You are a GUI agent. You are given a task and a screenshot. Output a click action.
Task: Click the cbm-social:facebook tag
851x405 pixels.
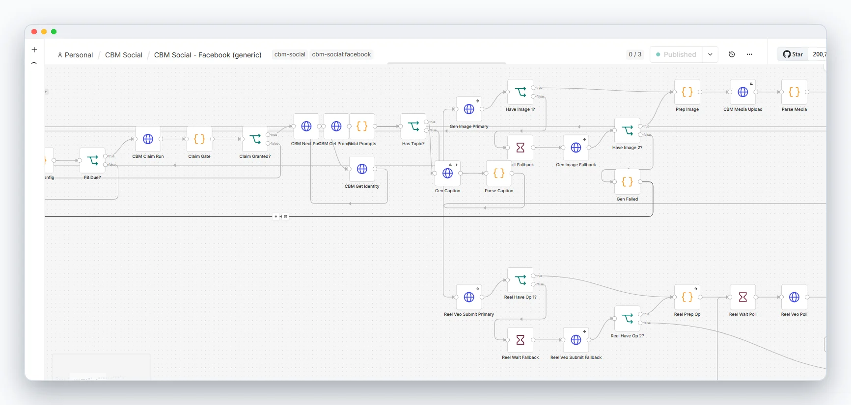(x=341, y=54)
